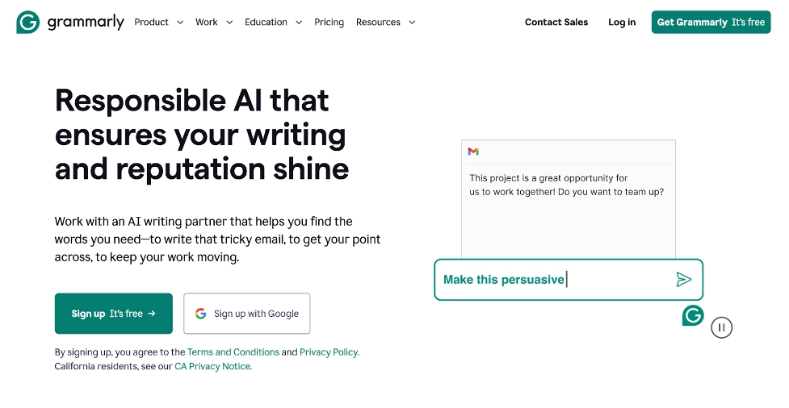Open the Privacy Policy link
This screenshot has height=408, width=789.
point(329,352)
